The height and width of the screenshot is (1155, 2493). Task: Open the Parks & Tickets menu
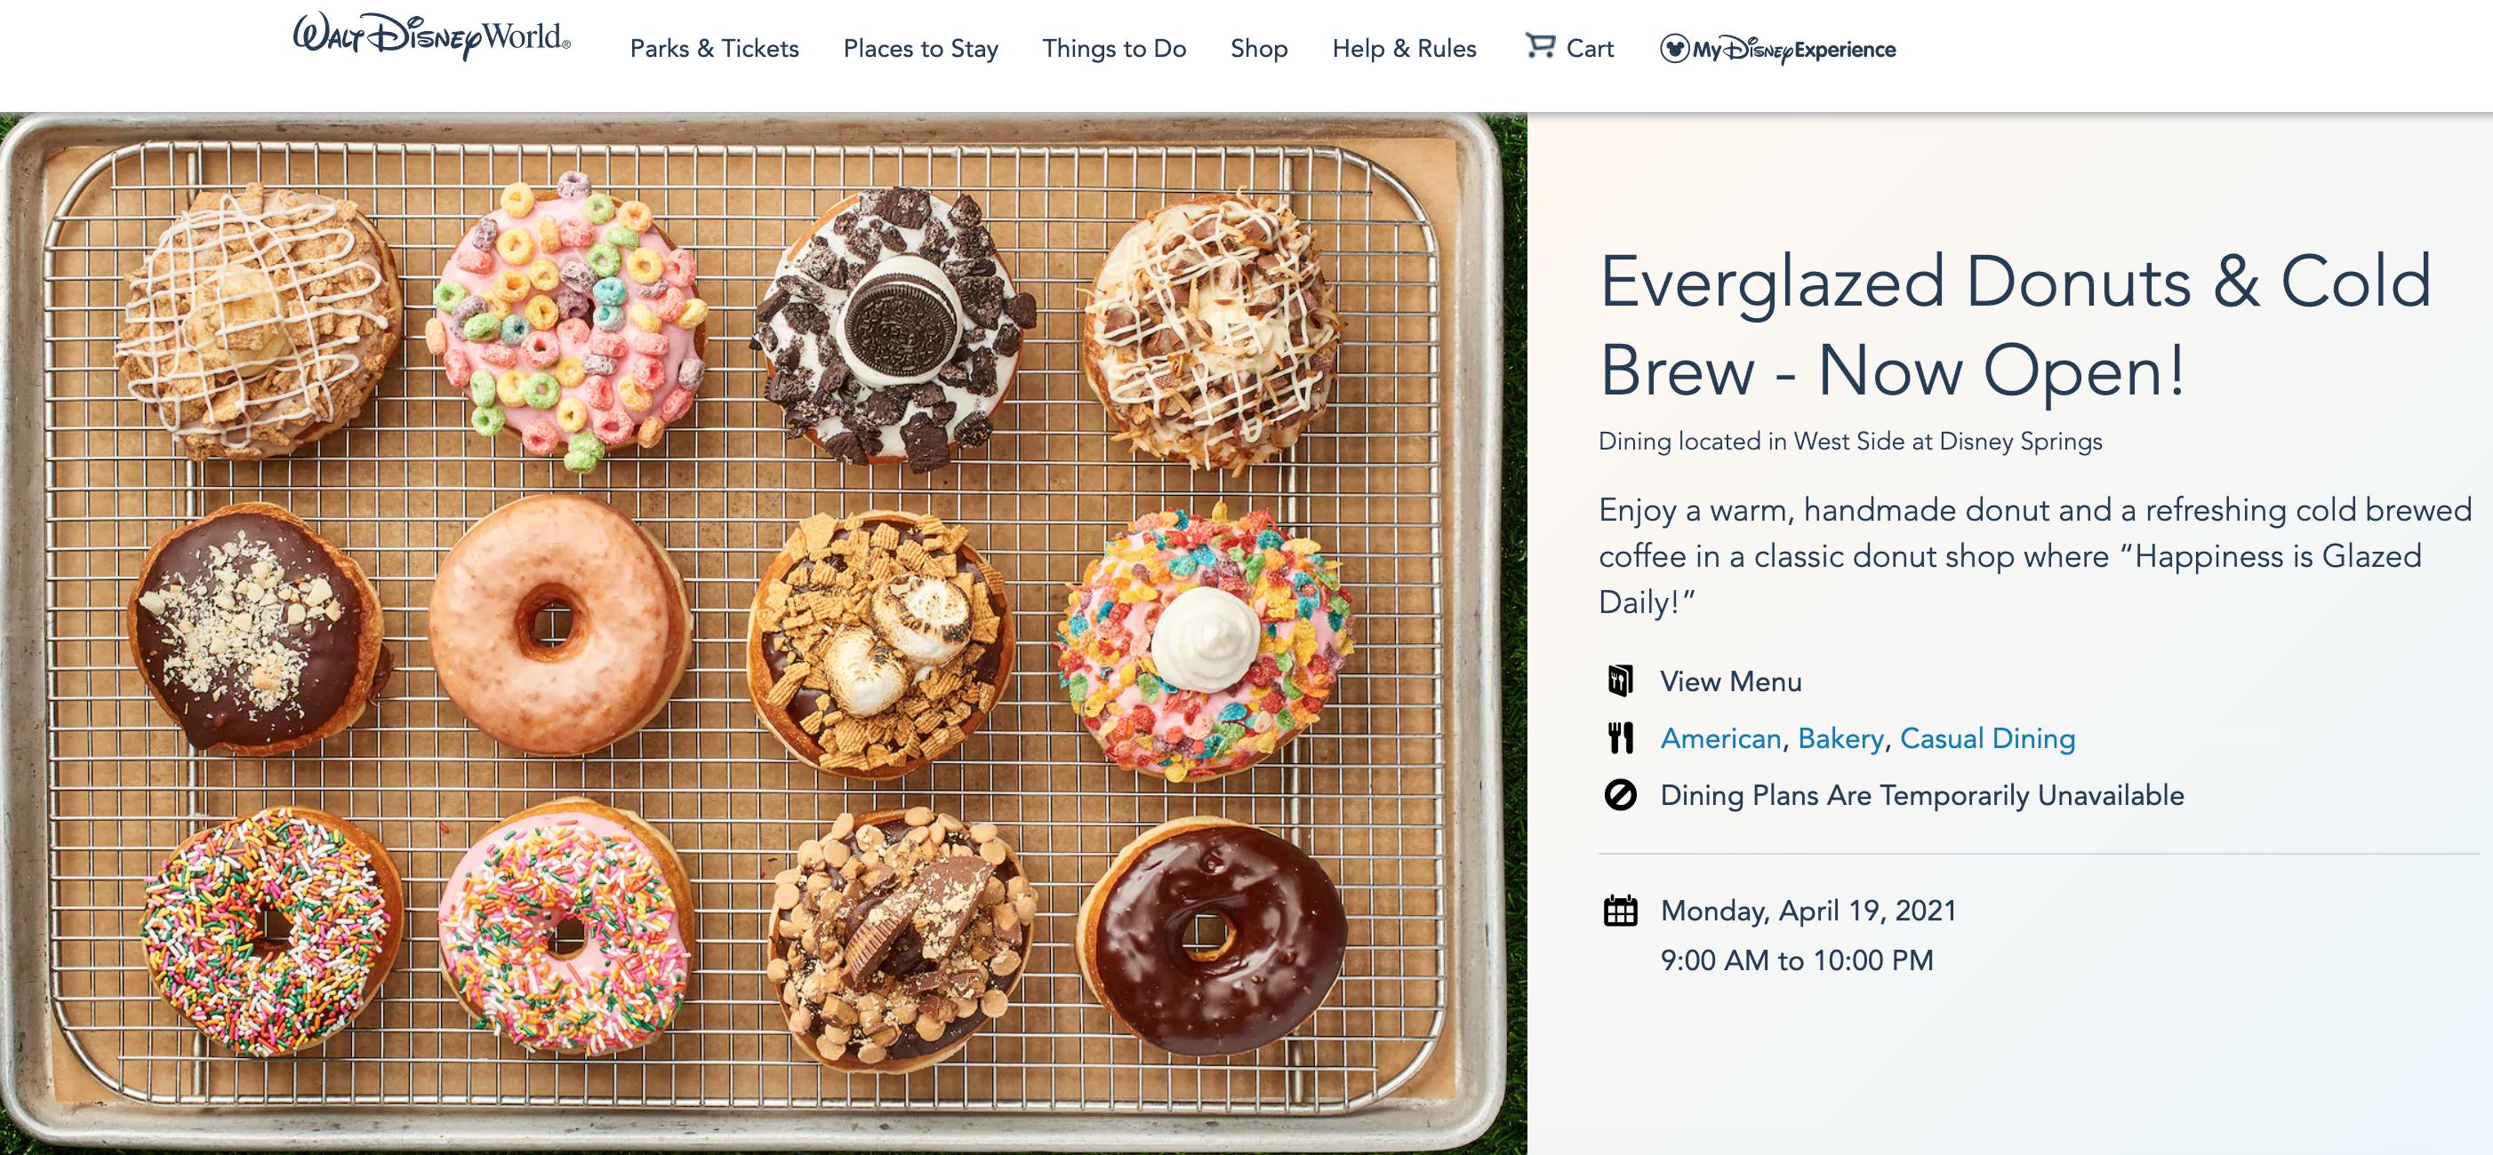714,48
